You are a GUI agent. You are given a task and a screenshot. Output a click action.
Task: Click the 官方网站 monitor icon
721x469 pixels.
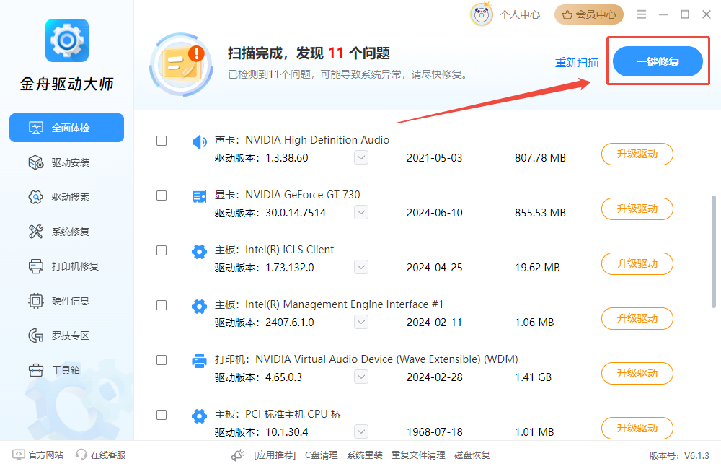tap(19, 455)
